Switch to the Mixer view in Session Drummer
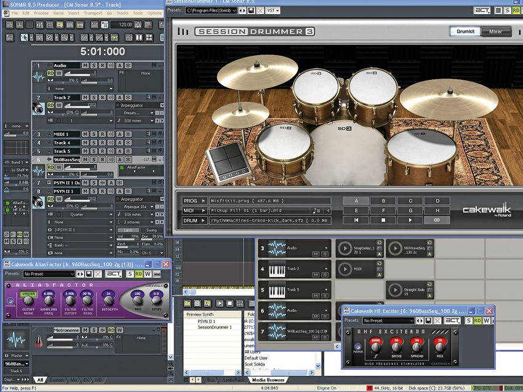This screenshot has width=523, height=392. 495,31
